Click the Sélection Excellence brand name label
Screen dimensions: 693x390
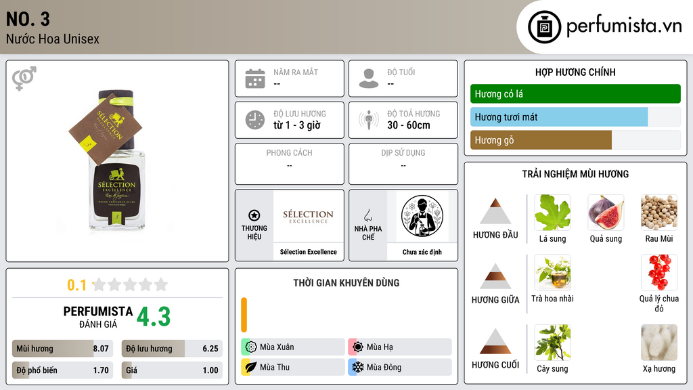point(308,252)
